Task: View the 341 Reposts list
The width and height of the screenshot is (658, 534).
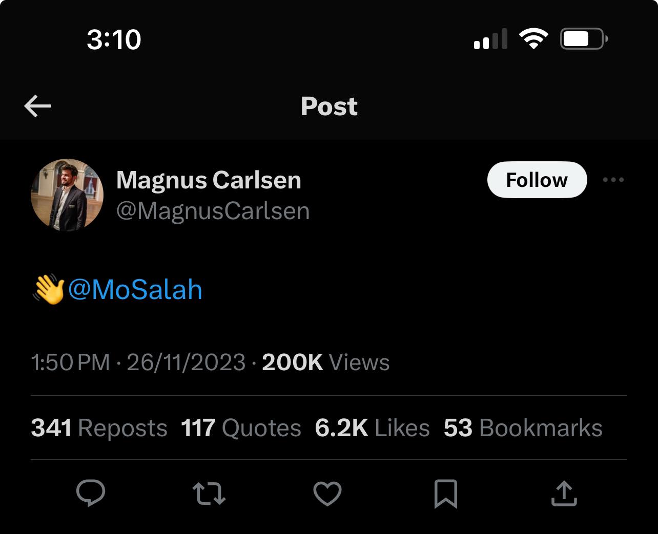Action: coord(99,428)
